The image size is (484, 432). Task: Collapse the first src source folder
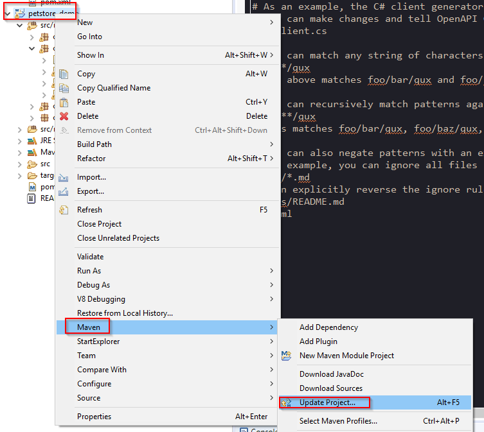[20, 25]
